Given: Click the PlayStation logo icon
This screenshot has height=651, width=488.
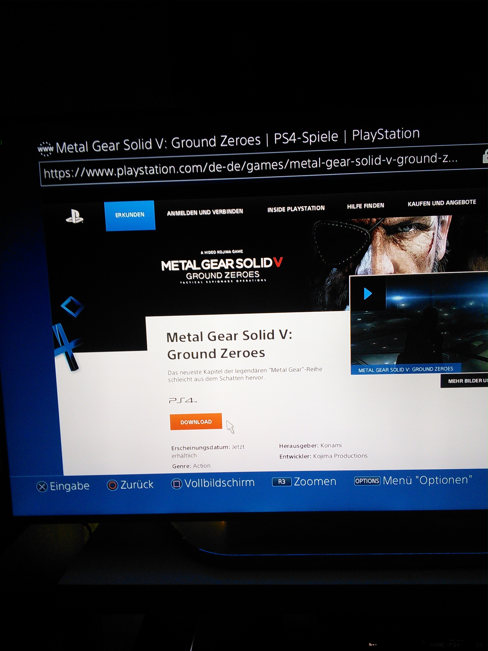Looking at the screenshot, I should coord(74,217).
